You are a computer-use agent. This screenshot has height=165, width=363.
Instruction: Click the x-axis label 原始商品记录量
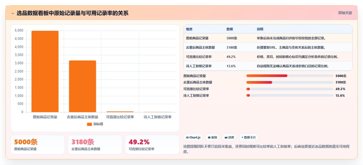point(45,117)
